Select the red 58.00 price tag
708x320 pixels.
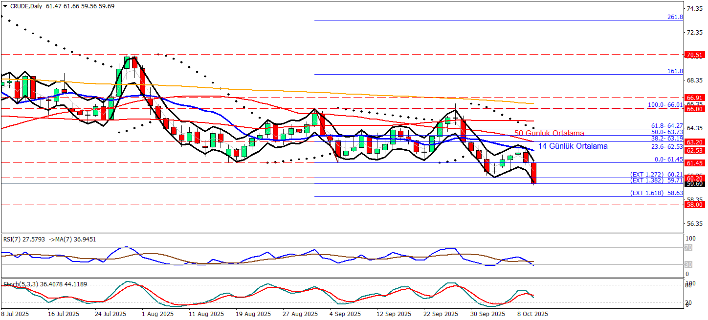[x=694, y=204]
